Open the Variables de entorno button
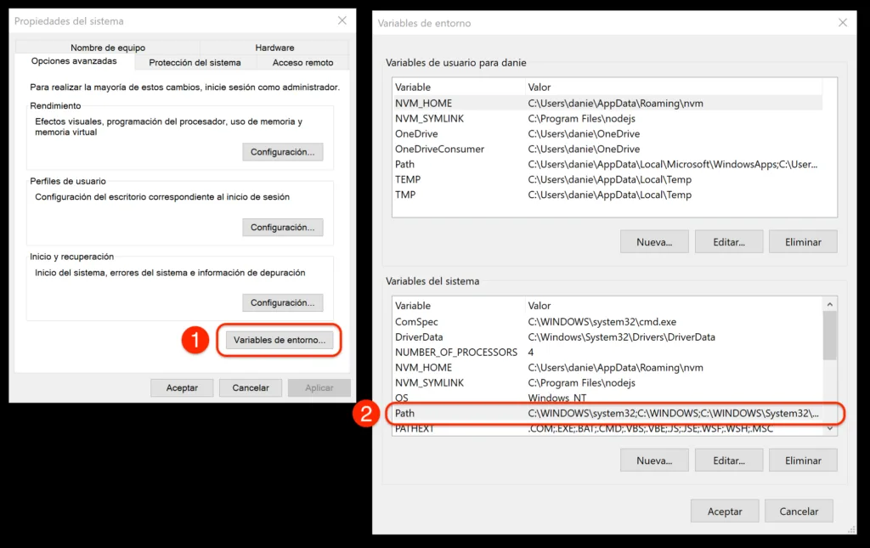The height and width of the screenshot is (548, 870). pyautogui.click(x=280, y=340)
